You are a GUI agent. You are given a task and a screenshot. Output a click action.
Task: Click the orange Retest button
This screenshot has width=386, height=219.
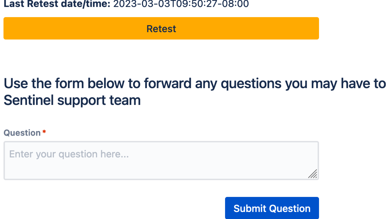(x=161, y=29)
